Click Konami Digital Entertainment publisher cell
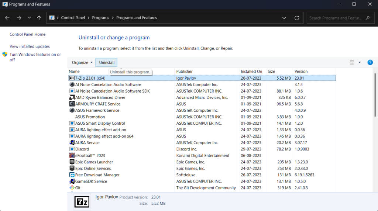 coord(203,156)
